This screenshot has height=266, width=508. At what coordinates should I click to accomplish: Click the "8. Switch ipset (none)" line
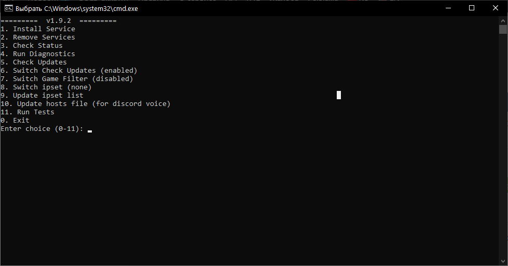click(x=46, y=87)
